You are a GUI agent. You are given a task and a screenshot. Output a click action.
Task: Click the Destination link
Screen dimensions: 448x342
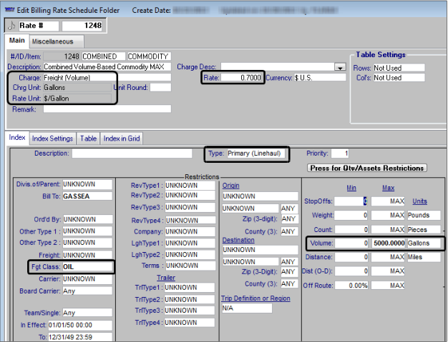click(238, 240)
